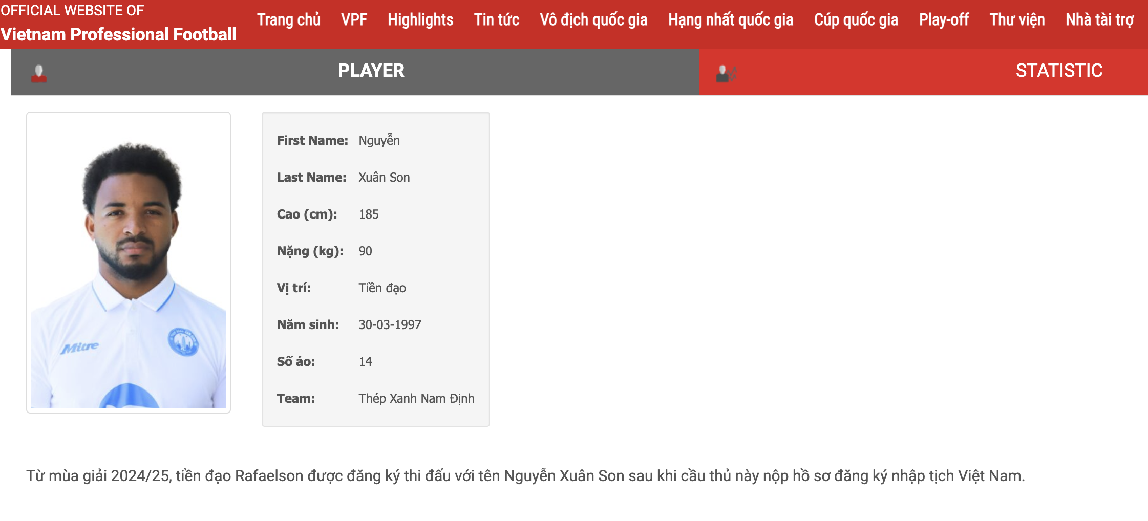Go to Nhà tài trợ sponsors page
The width and height of the screenshot is (1148, 521).
tap(1099, 20)
